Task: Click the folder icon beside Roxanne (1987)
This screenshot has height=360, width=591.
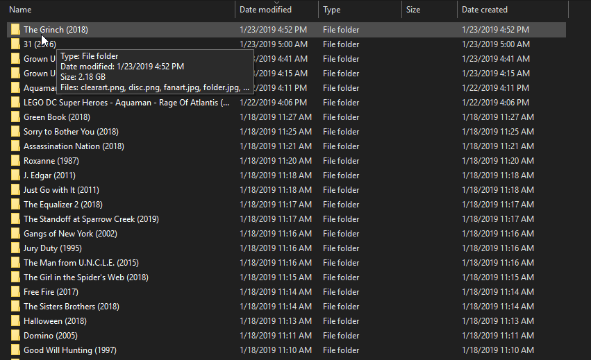Action: point(15,161)
